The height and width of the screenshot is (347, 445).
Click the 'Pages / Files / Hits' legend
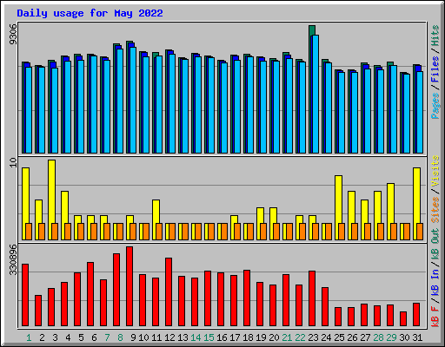point(435,72)
